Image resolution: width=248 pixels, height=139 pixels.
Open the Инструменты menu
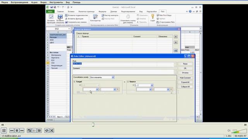pos(56,2)
